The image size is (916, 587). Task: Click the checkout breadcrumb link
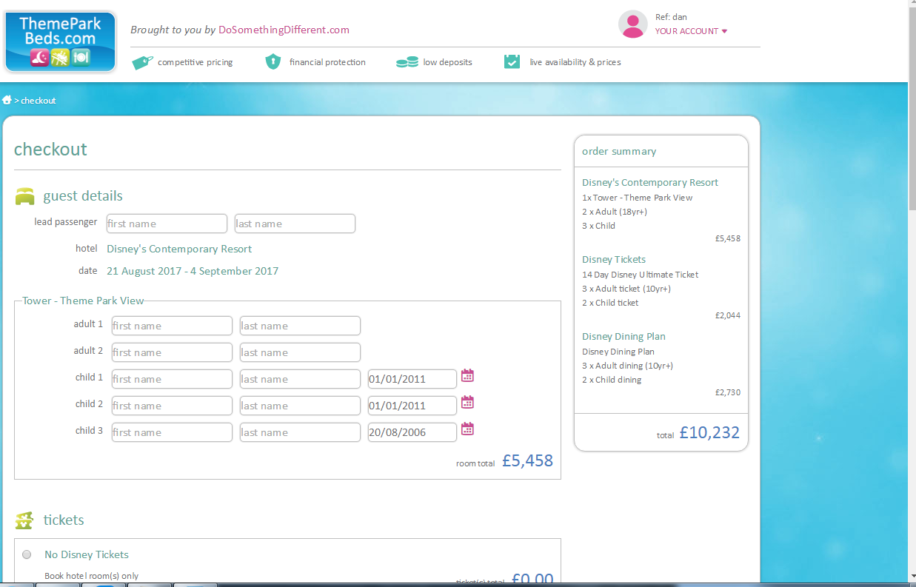tap(39, 101)
